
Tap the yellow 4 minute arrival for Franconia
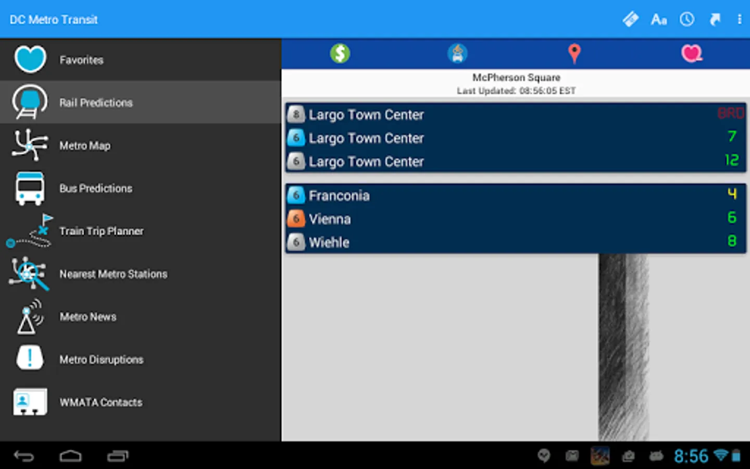pos(732,194)
